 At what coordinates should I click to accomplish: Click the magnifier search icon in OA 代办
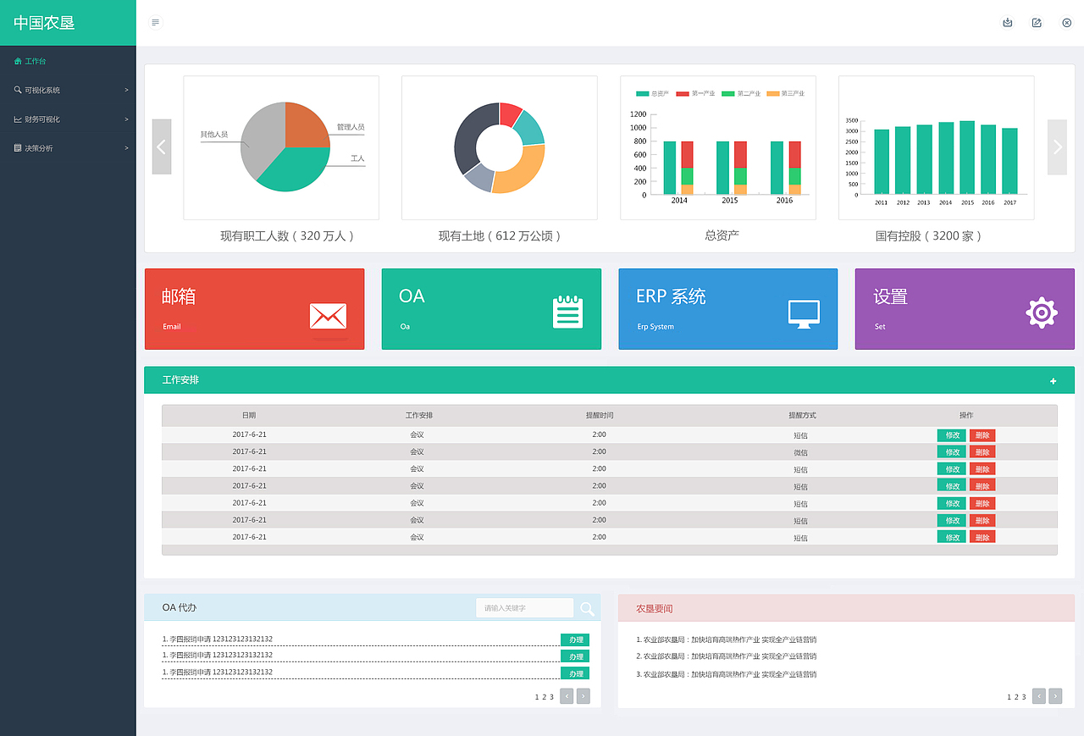point(587,608)
